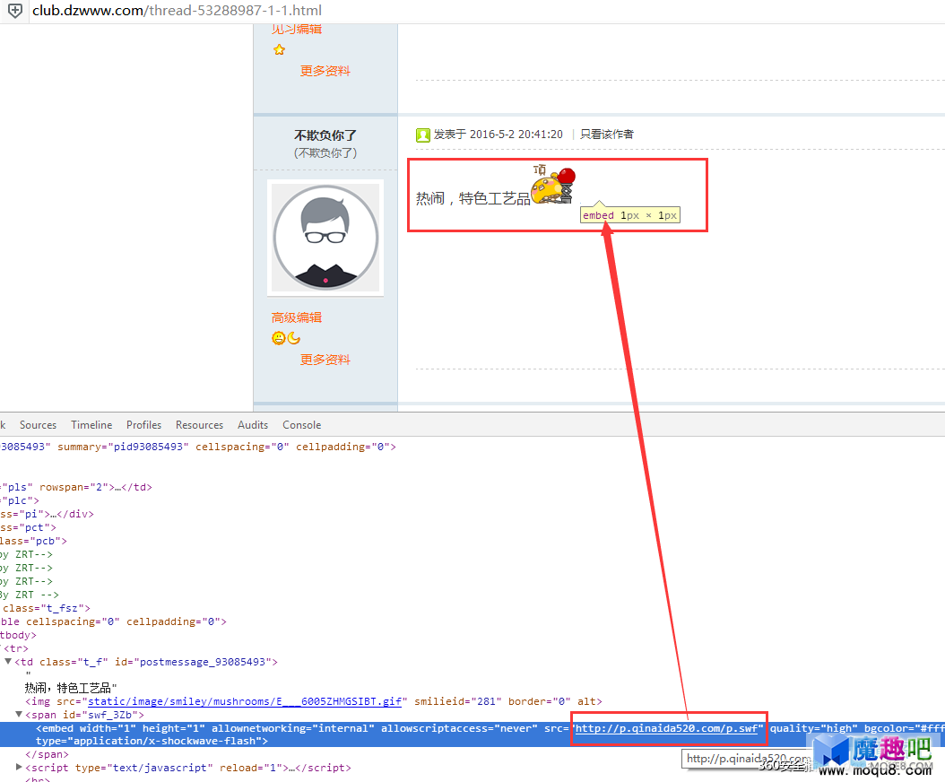
Task: Open the p.qinaida520.com/p.swf src link
Action: click(666, 728)
